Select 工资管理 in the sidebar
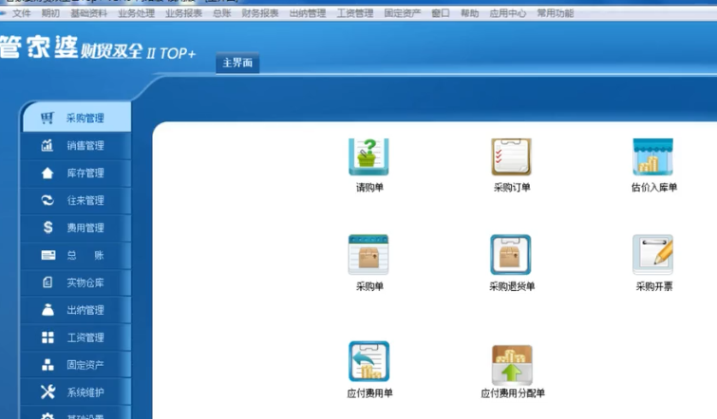Screen dimensions: 717x419 (76, 337)
